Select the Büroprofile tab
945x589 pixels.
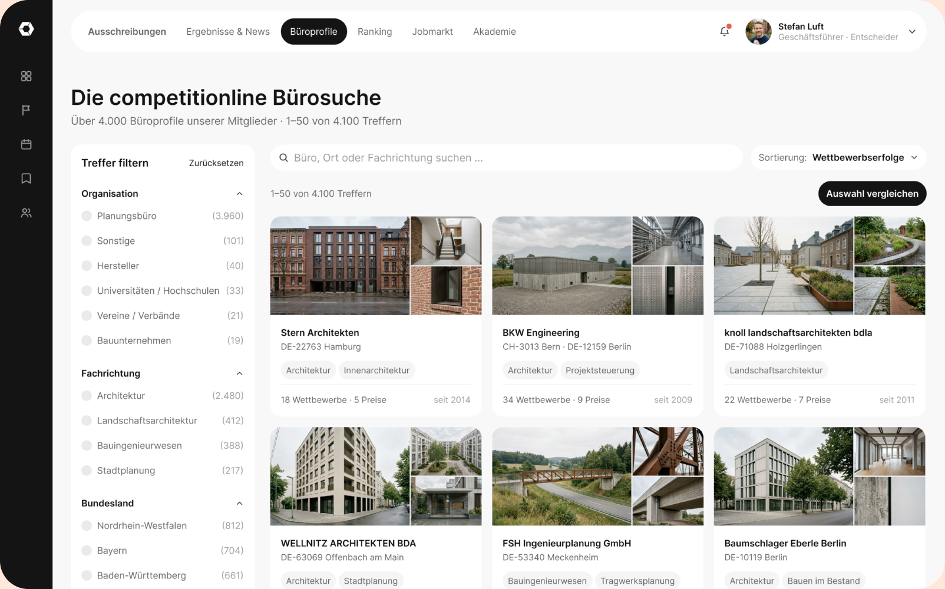click(x=314, y=32)
